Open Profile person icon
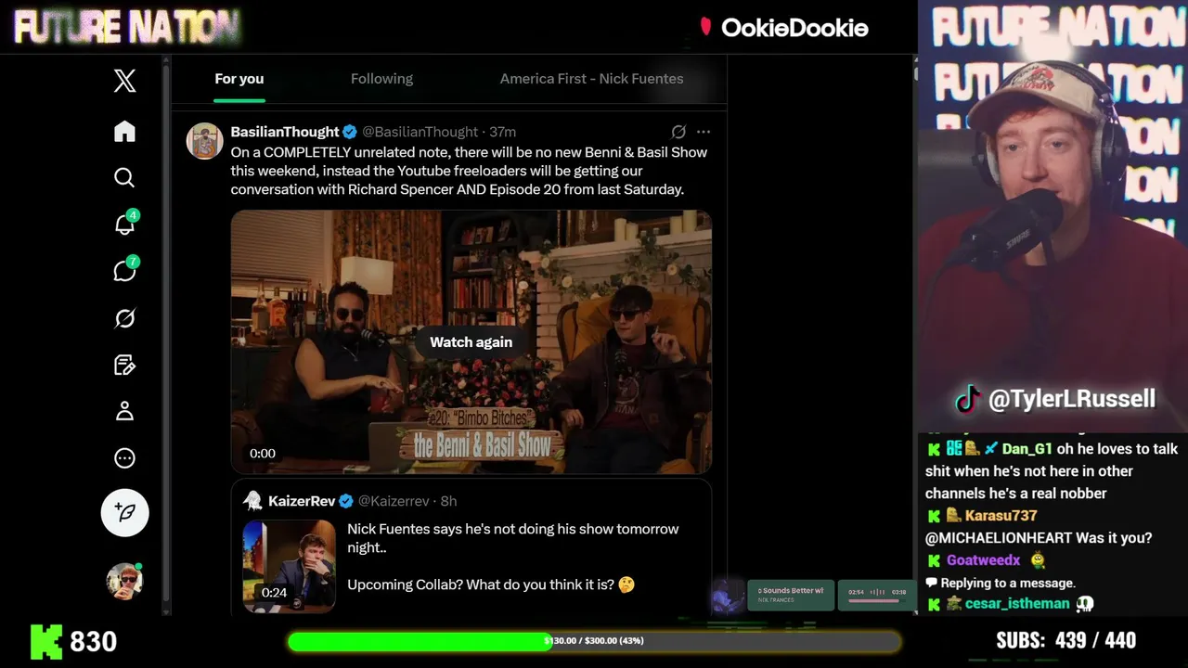Screen dimensions: 1188x668 click(x=124, y=411)
